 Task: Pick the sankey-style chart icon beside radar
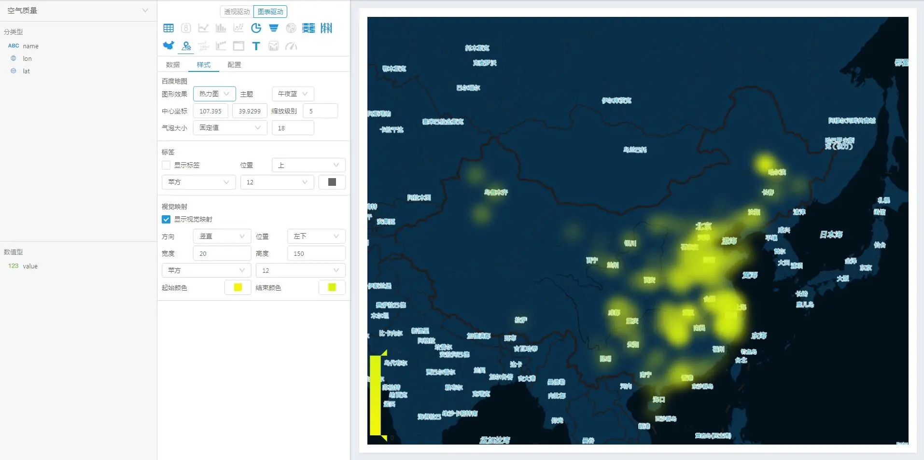click(x=308, y=28)
